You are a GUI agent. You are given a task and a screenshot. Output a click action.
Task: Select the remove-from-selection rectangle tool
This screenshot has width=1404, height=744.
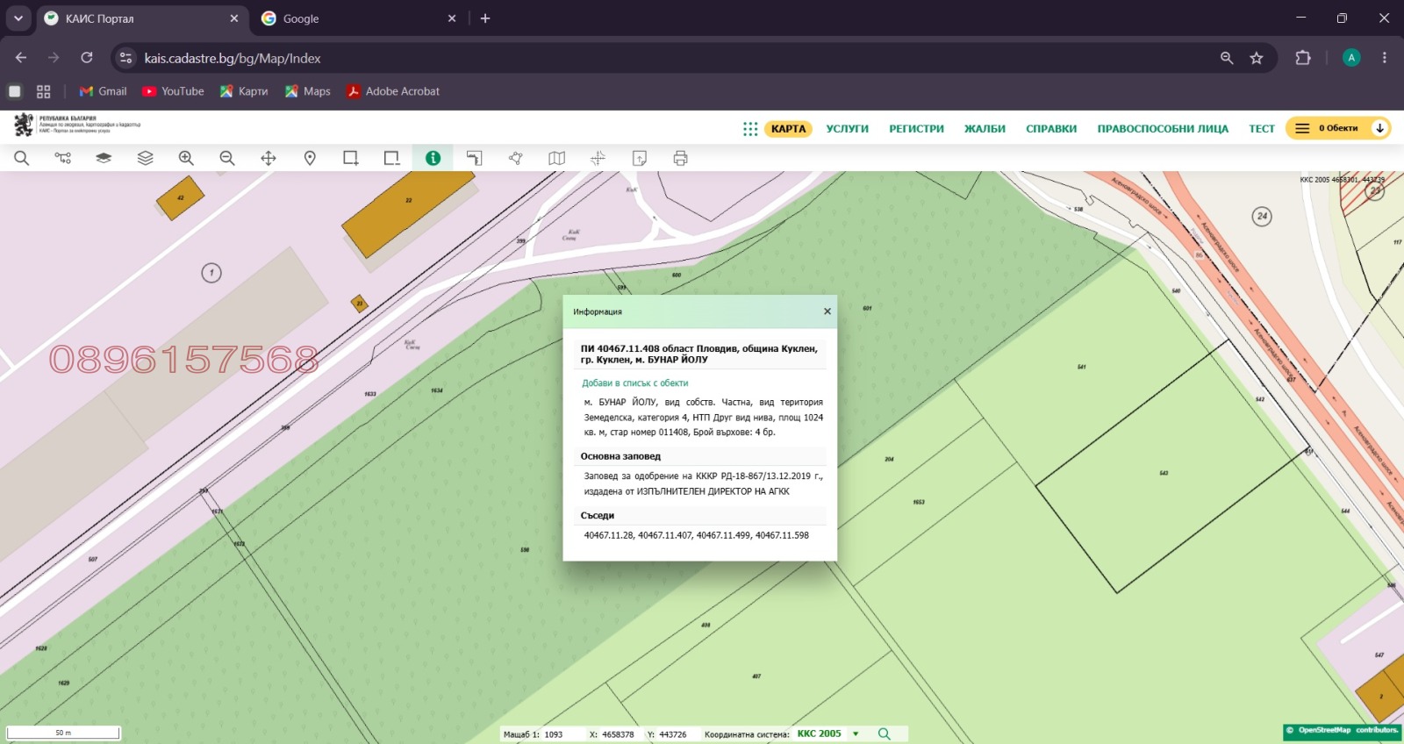click(x=392, y=158)
